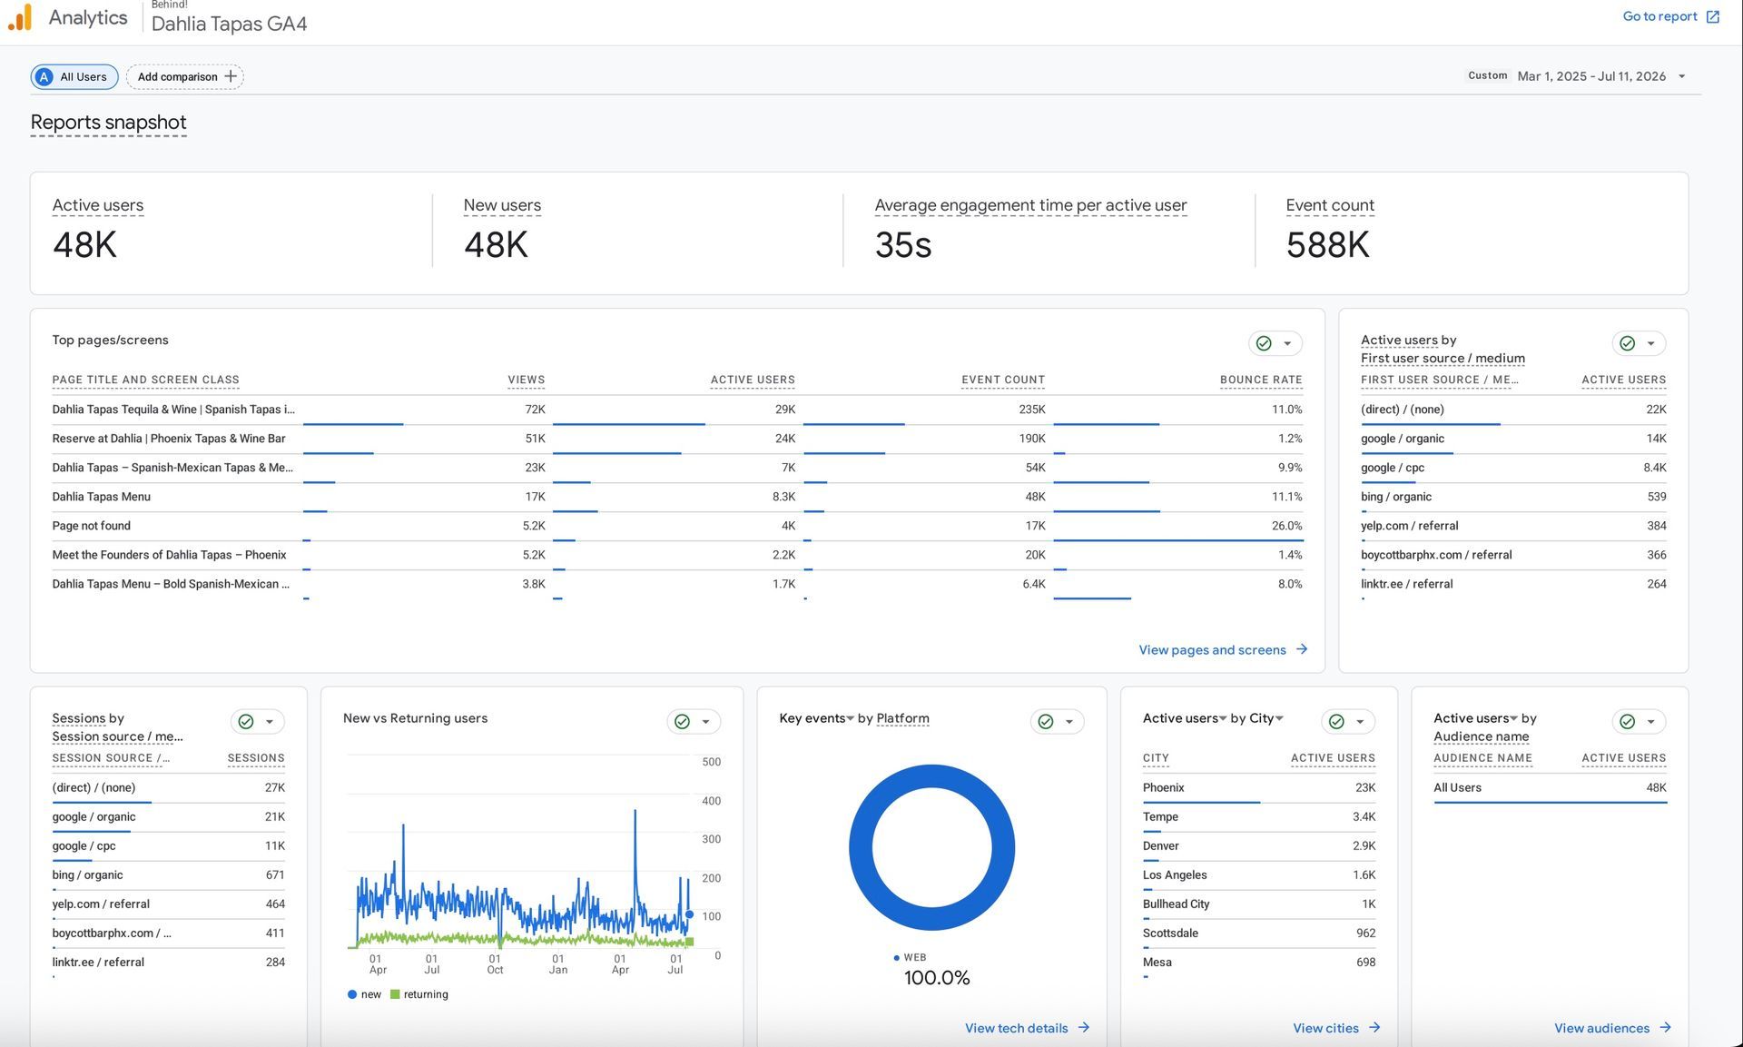Sort by the VIEWS column header
The height and width of the screenshot is (1047, 1743).
pyautogui.click(x=527, y=380)
